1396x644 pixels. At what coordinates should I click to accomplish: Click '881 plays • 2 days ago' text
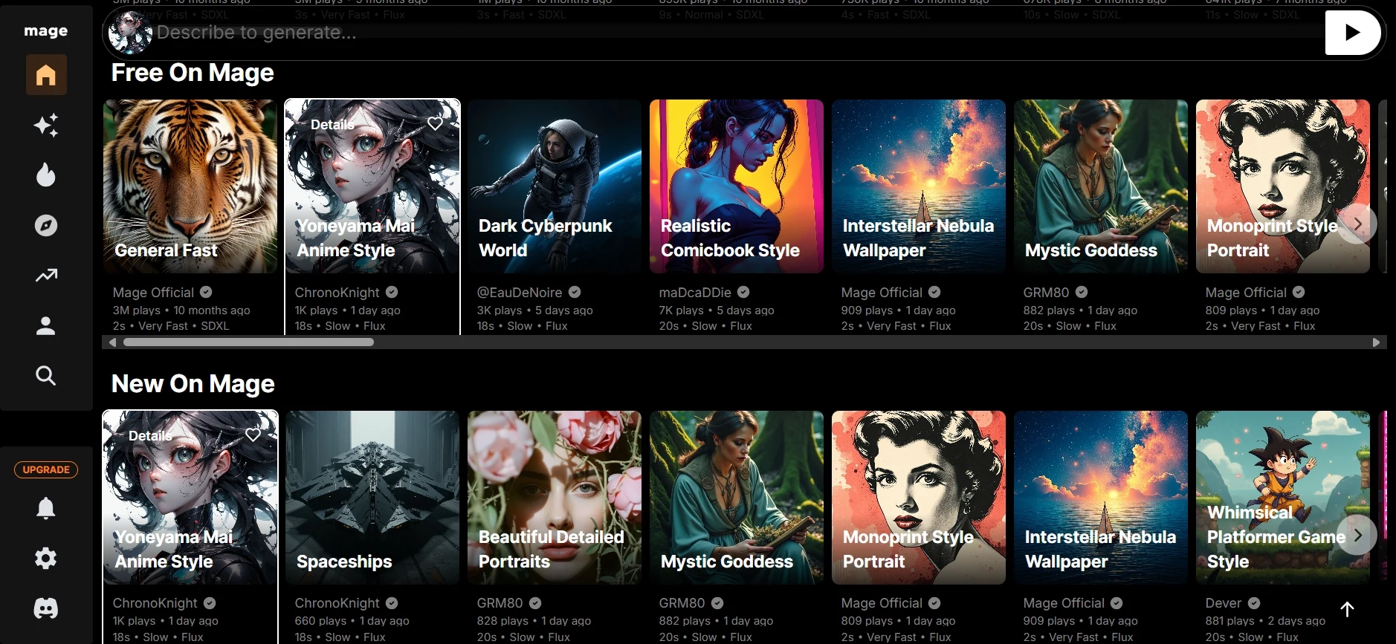pos(1265,621)
